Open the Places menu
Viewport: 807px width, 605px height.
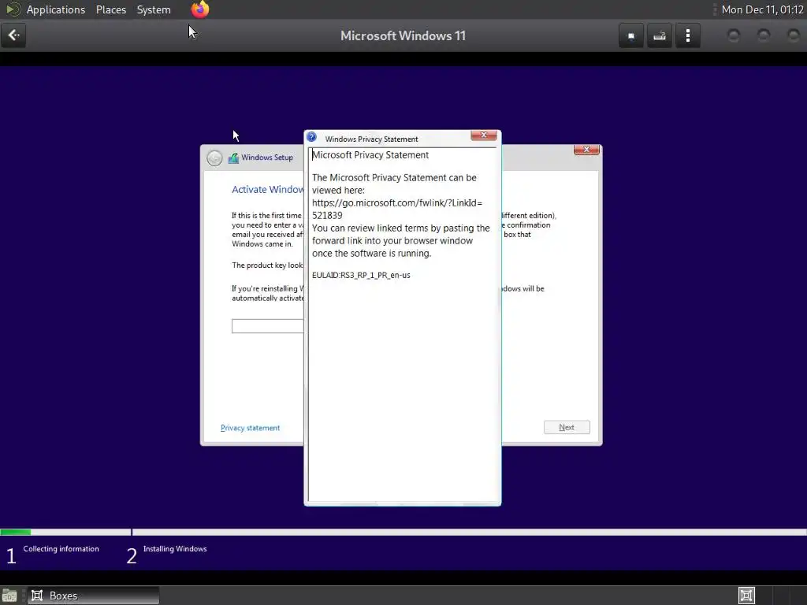coord(111,9)
